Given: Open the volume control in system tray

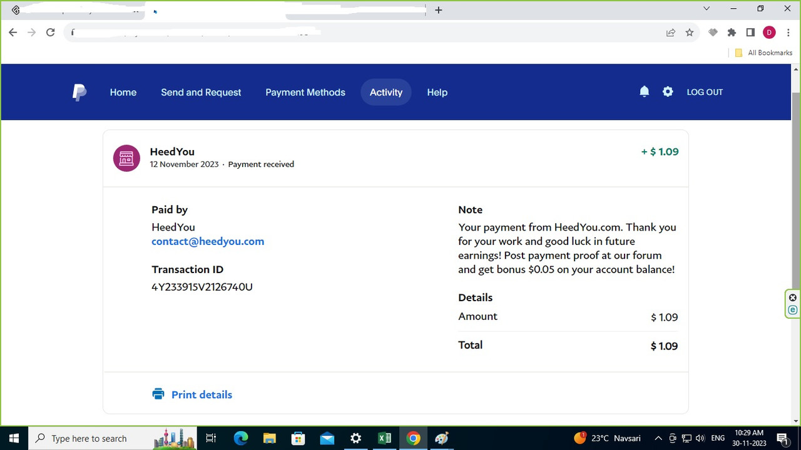Looking at the screenshot, I should 700,438.
